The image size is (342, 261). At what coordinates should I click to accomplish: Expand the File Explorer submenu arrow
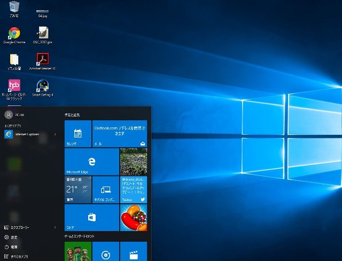[56, 227]
